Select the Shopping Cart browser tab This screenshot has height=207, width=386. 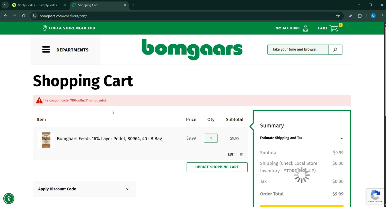[99, 5]
